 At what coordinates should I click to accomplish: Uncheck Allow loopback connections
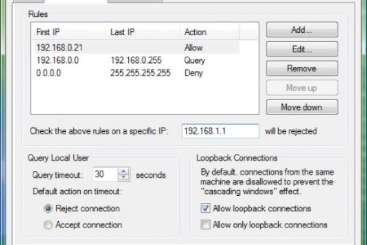(x=204, y=209)
